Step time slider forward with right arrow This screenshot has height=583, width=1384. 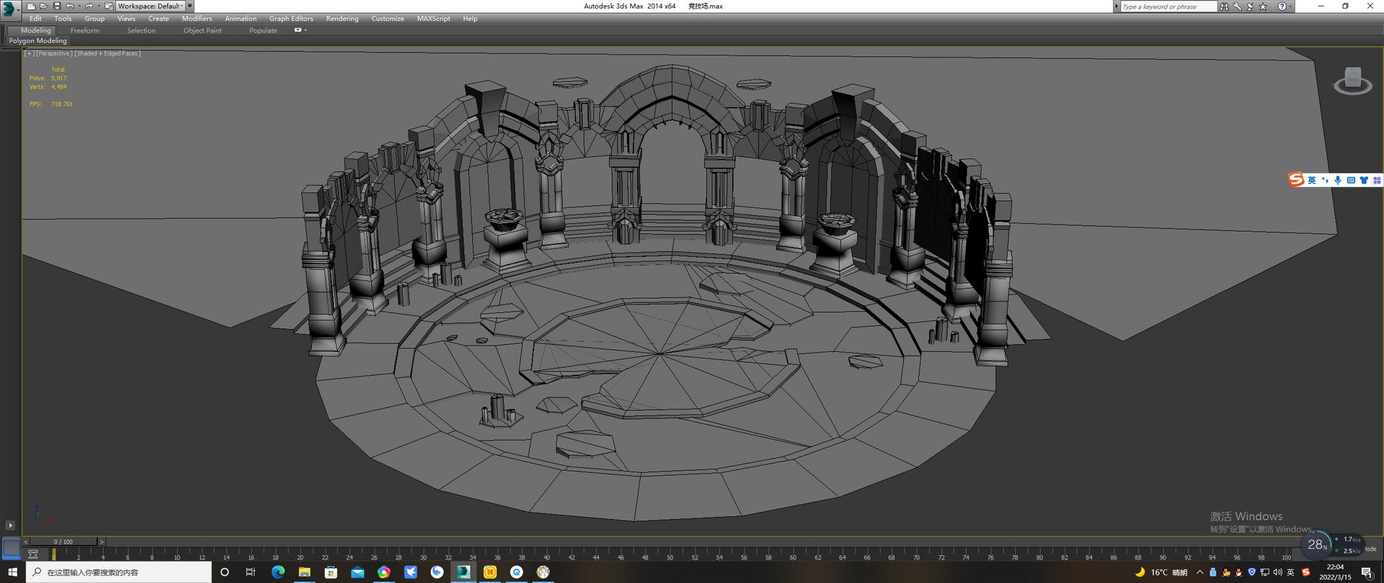102,541
